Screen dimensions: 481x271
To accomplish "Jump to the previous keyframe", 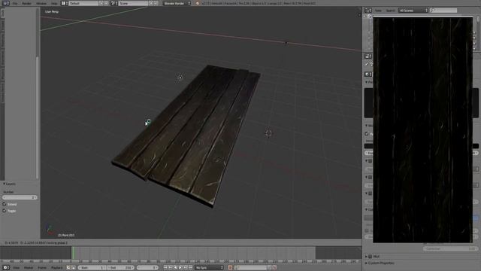I will (x=171, y=268).
